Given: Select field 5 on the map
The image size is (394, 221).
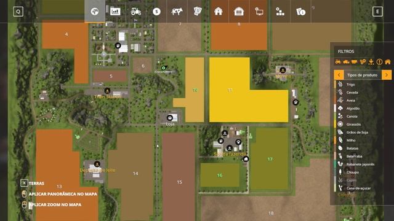Looking at the screenshot, I should click(x=111, y=76).
